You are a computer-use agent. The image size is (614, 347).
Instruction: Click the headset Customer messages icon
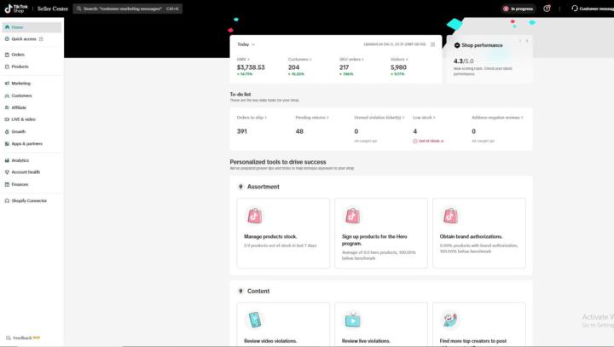[x=575, y=9]
